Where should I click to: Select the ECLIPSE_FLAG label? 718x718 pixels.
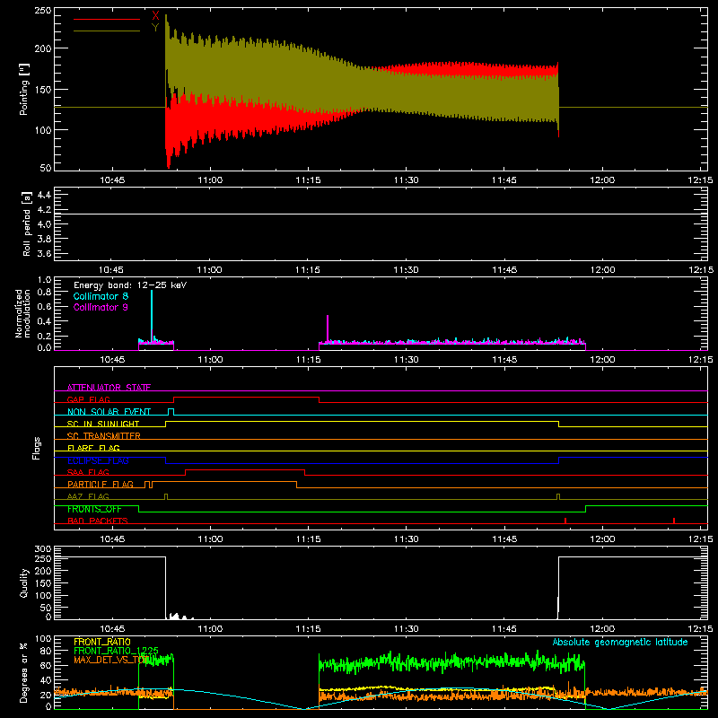click(98, 460)
